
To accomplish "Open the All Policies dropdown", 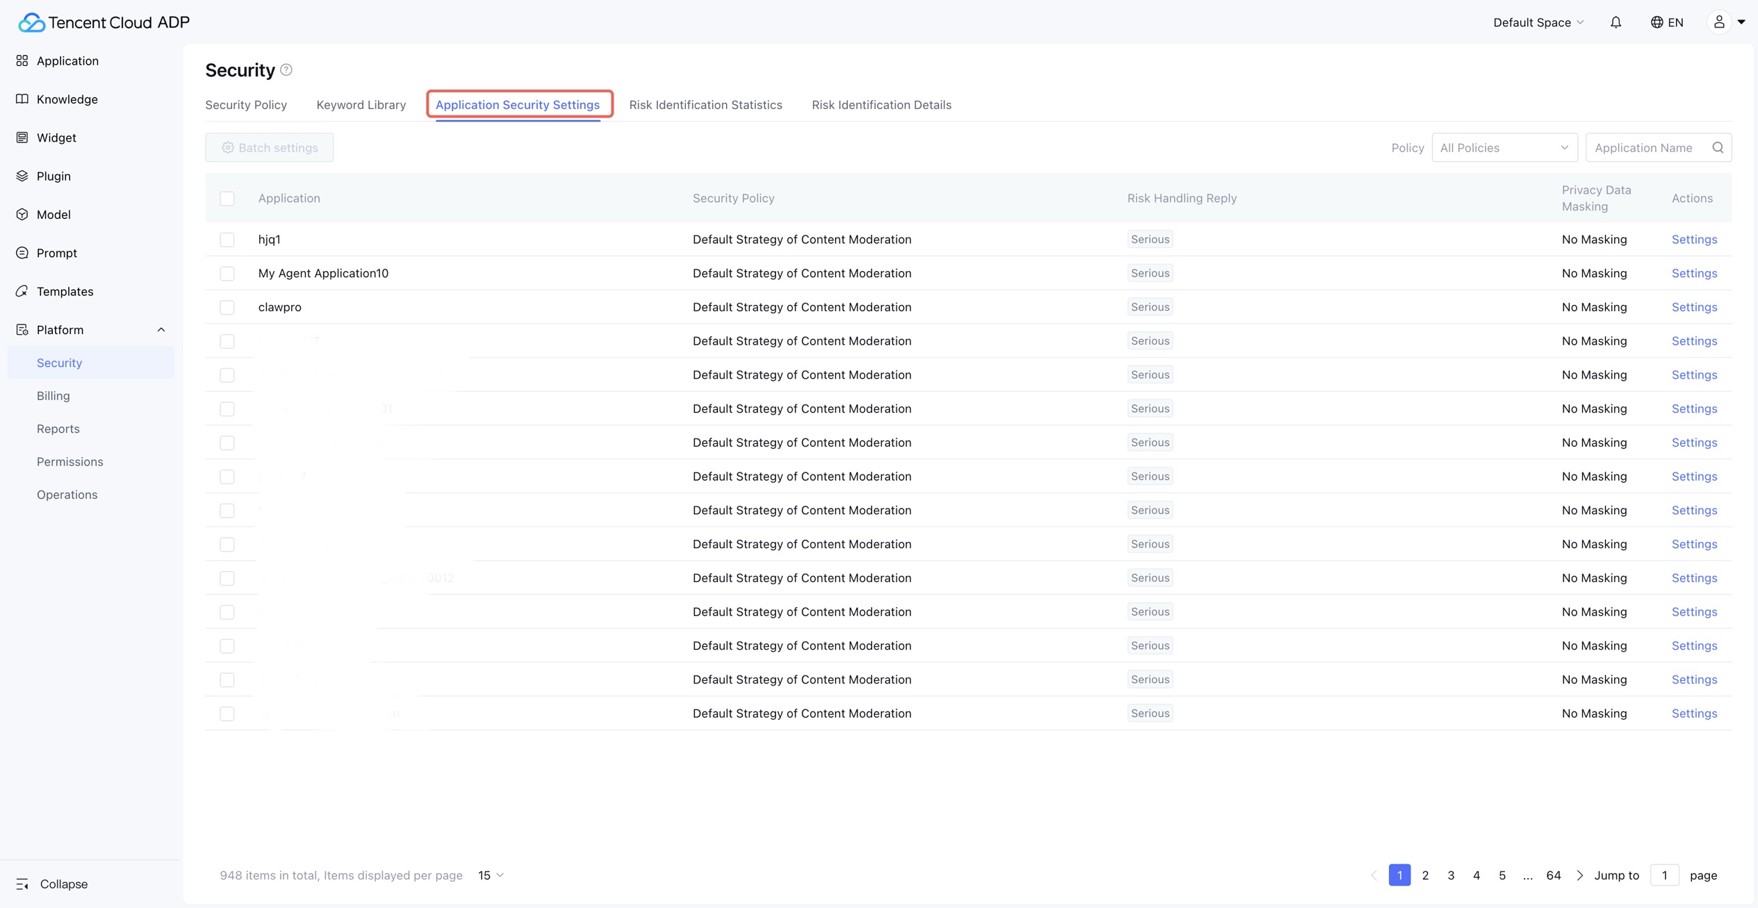I will click(1504, 147).
